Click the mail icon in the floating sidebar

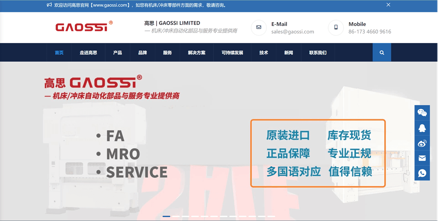tap(422, 158)
